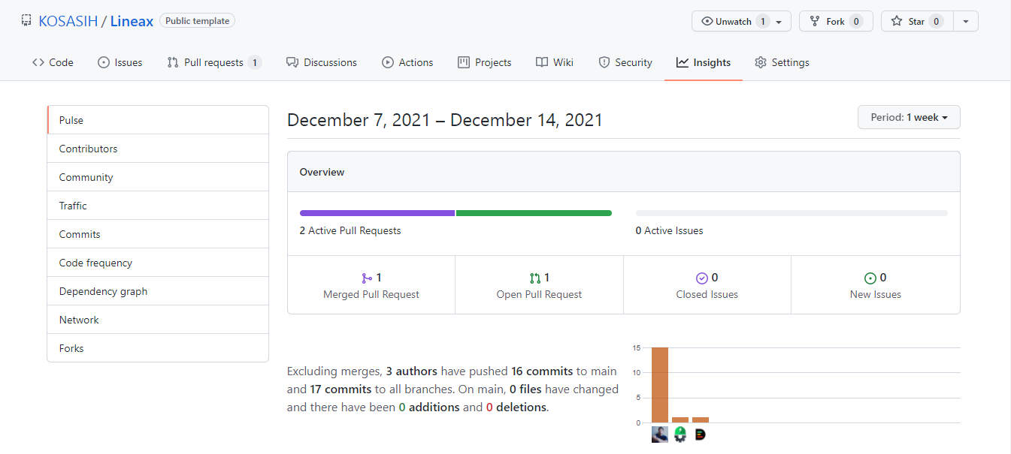
Task: Open the Settings tab
Action: tap(782, 62)
